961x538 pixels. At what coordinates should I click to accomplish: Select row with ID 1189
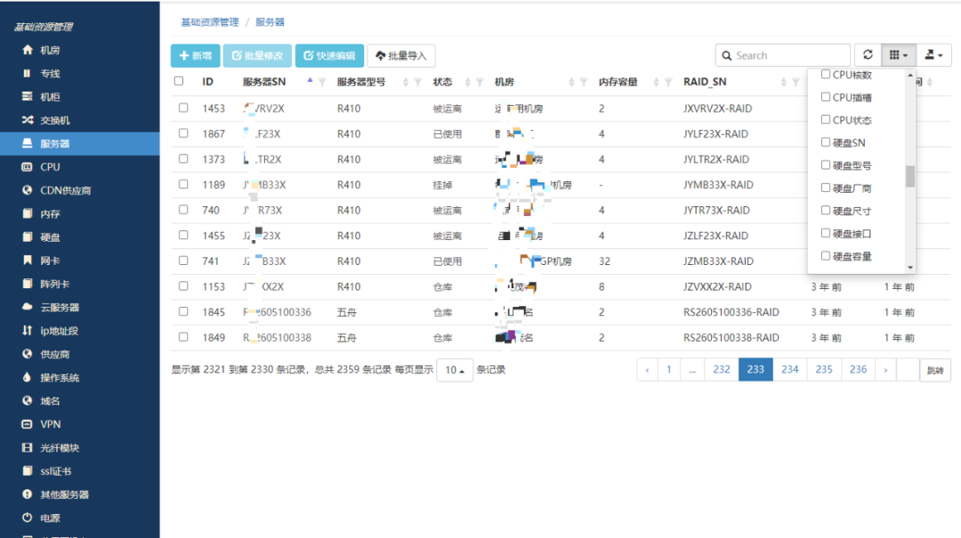pos(183,184)
